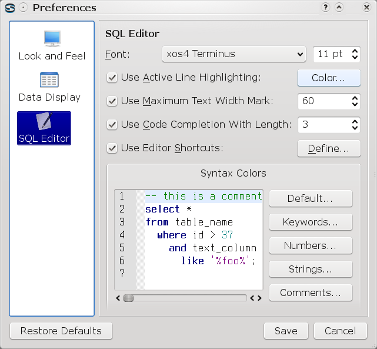377x349 pixels.
Task: Uncheck Use Code Completion With Length
Action: 112,125
